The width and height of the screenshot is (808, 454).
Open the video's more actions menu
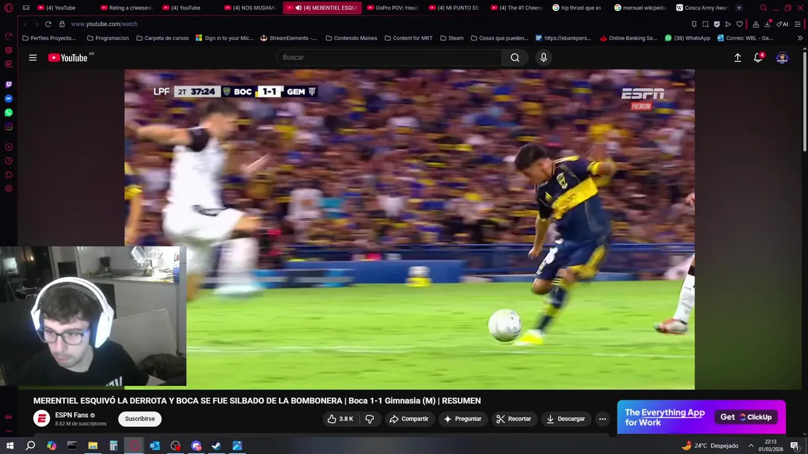[x=602, y=419]
